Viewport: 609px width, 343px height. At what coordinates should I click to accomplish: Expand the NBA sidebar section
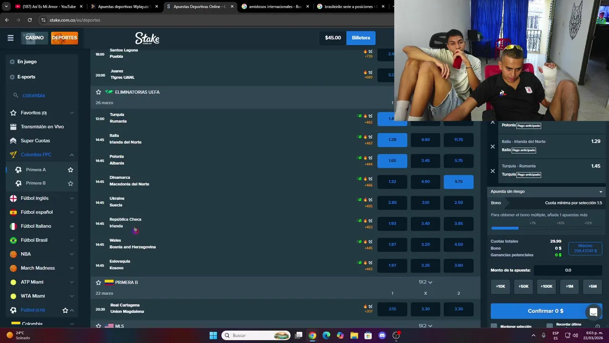(72, 254)
